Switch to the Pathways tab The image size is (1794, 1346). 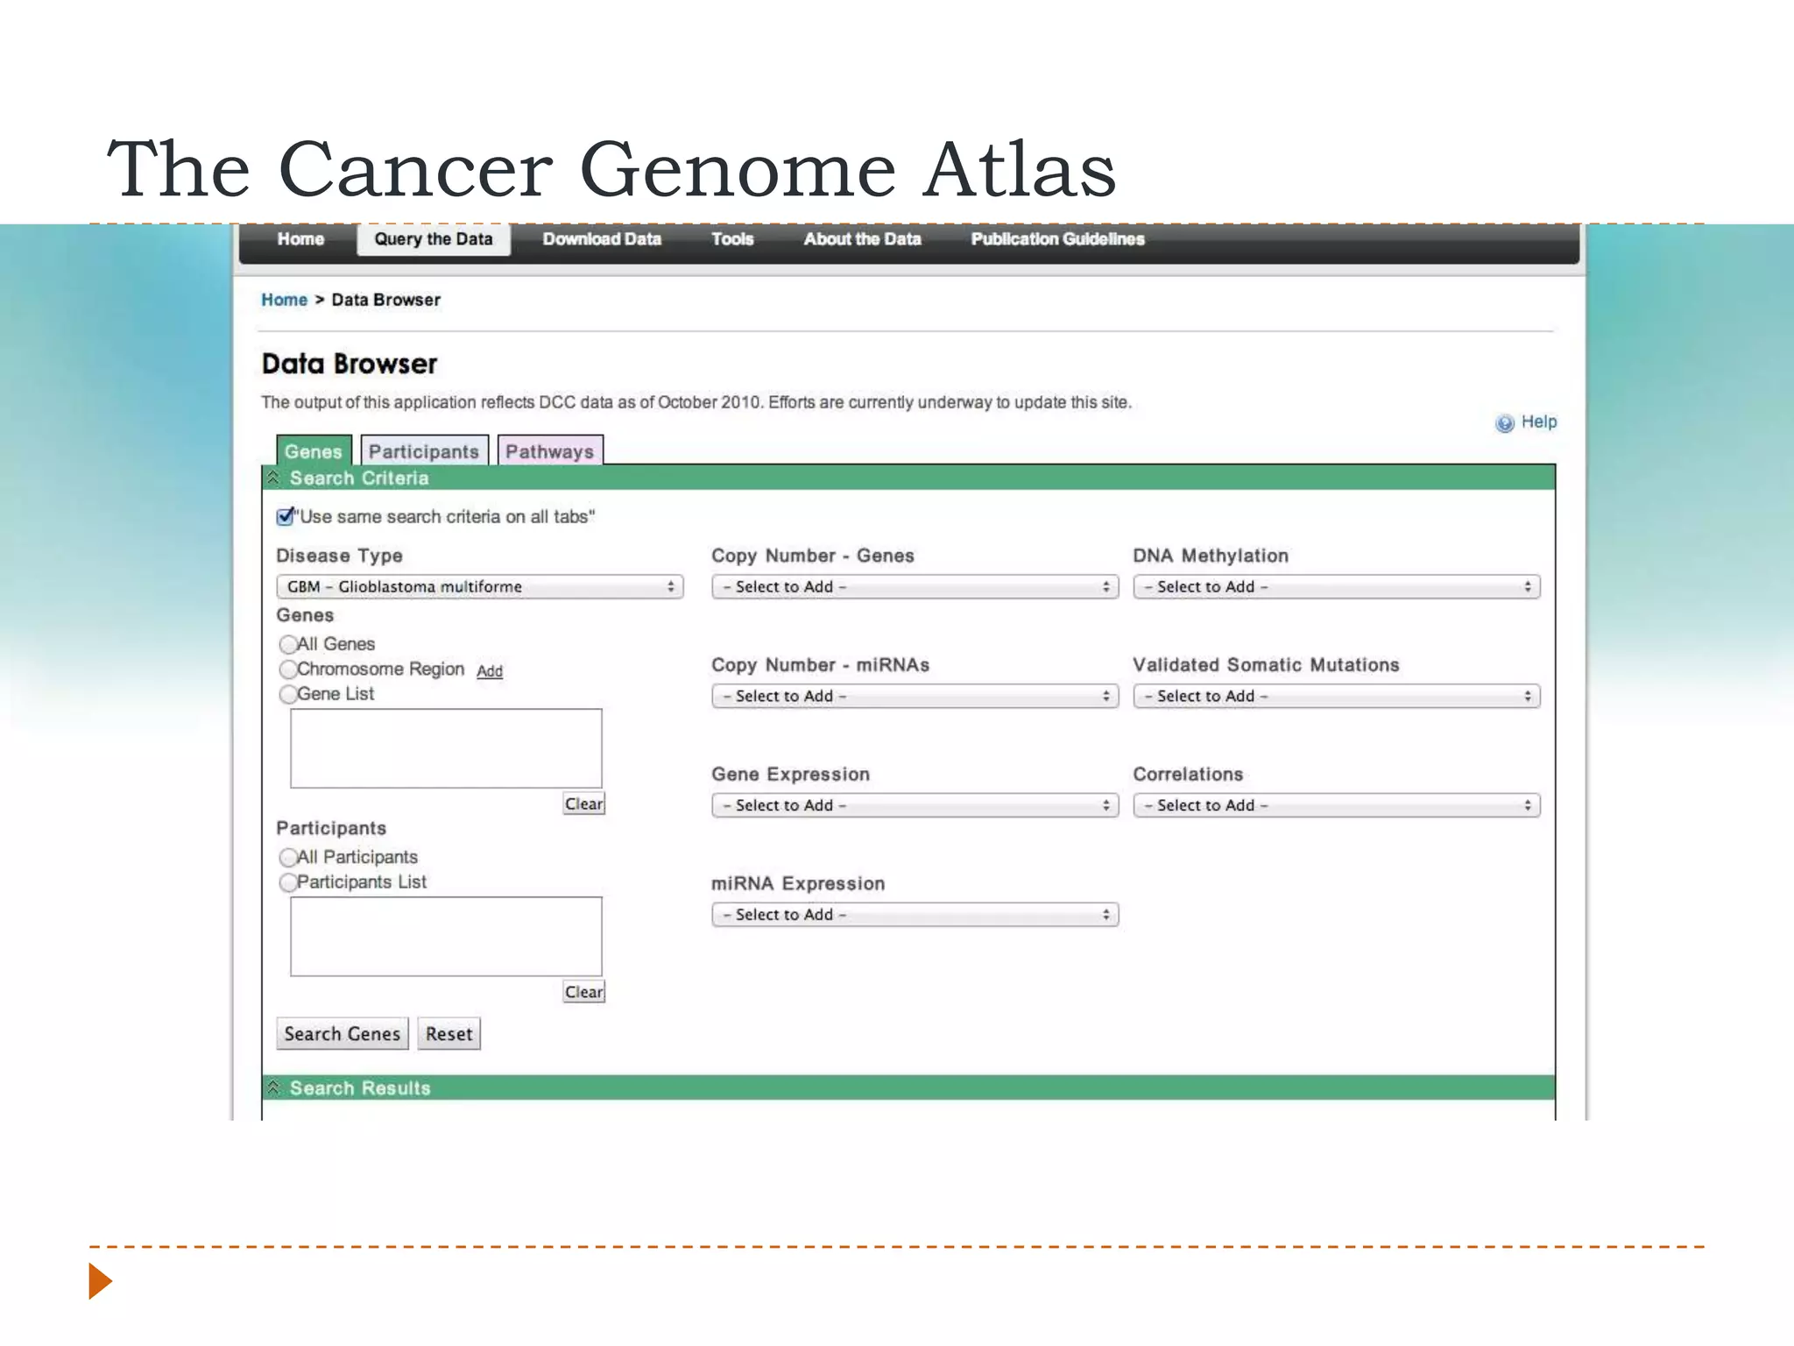pyautogui.click(x=550, y=450)
